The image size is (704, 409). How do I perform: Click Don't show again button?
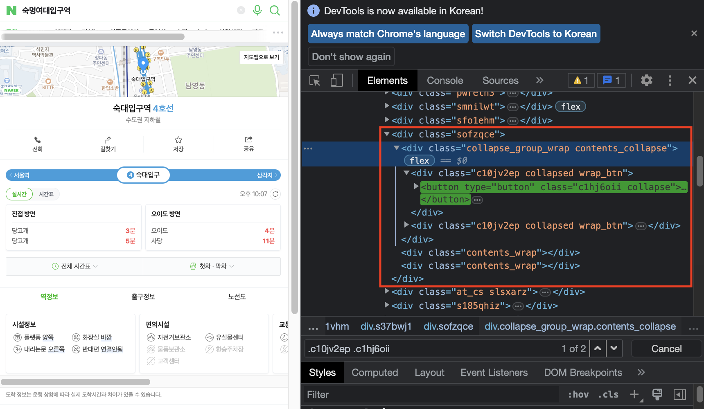coord(351,56)
